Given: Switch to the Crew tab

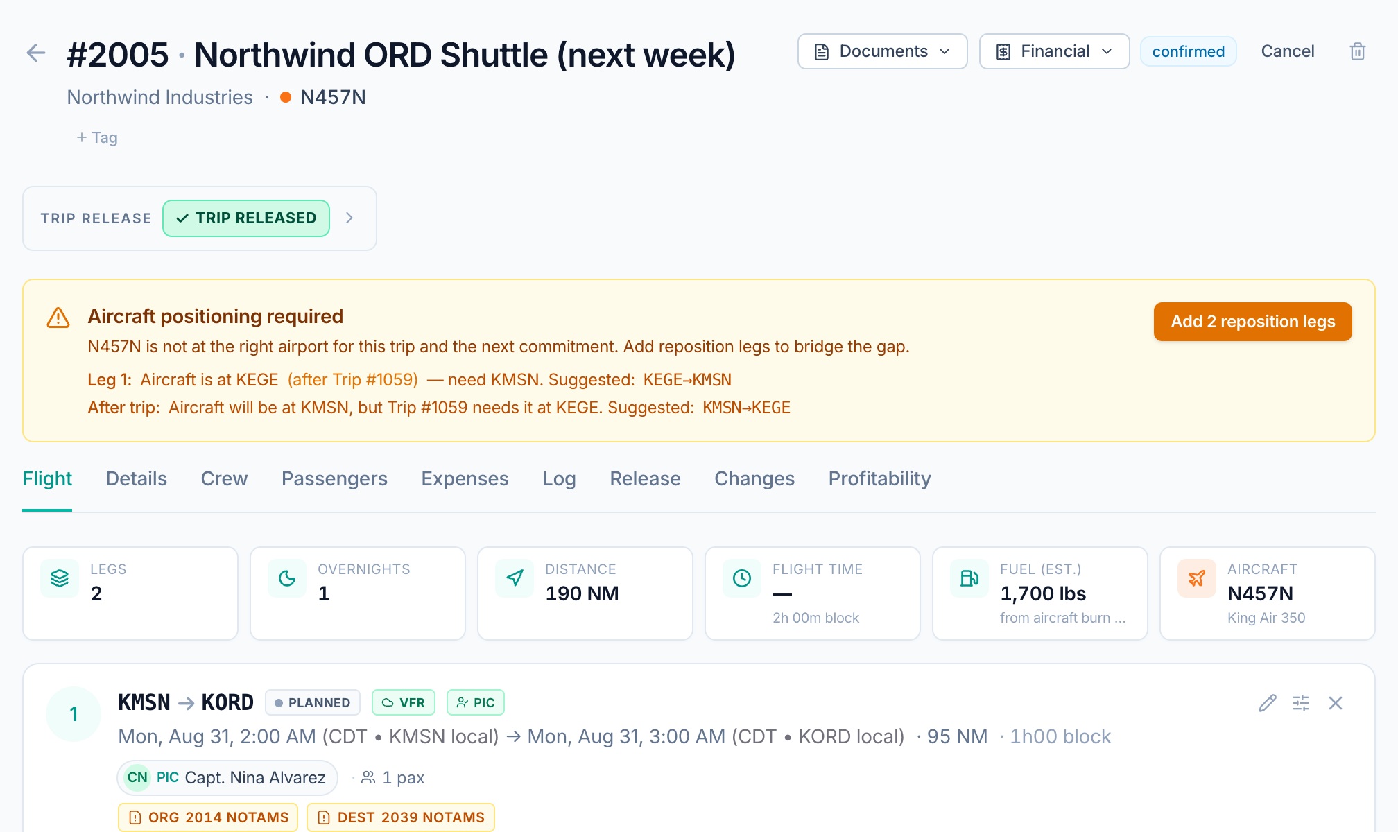Looking at the screenshot, I should tap(224, 478).
